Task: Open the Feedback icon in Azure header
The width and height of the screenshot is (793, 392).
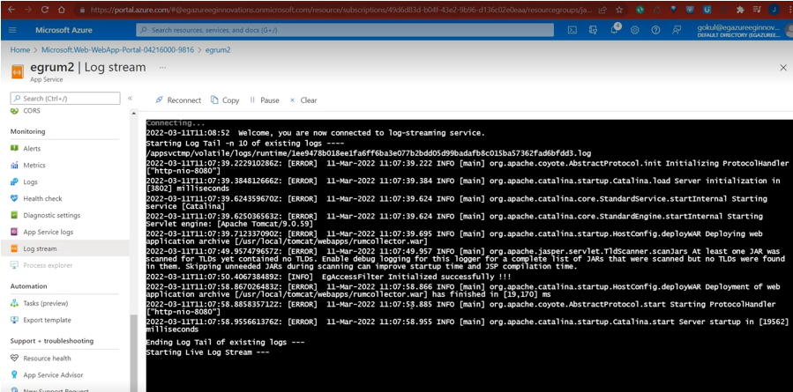Action: pos(677,30)
